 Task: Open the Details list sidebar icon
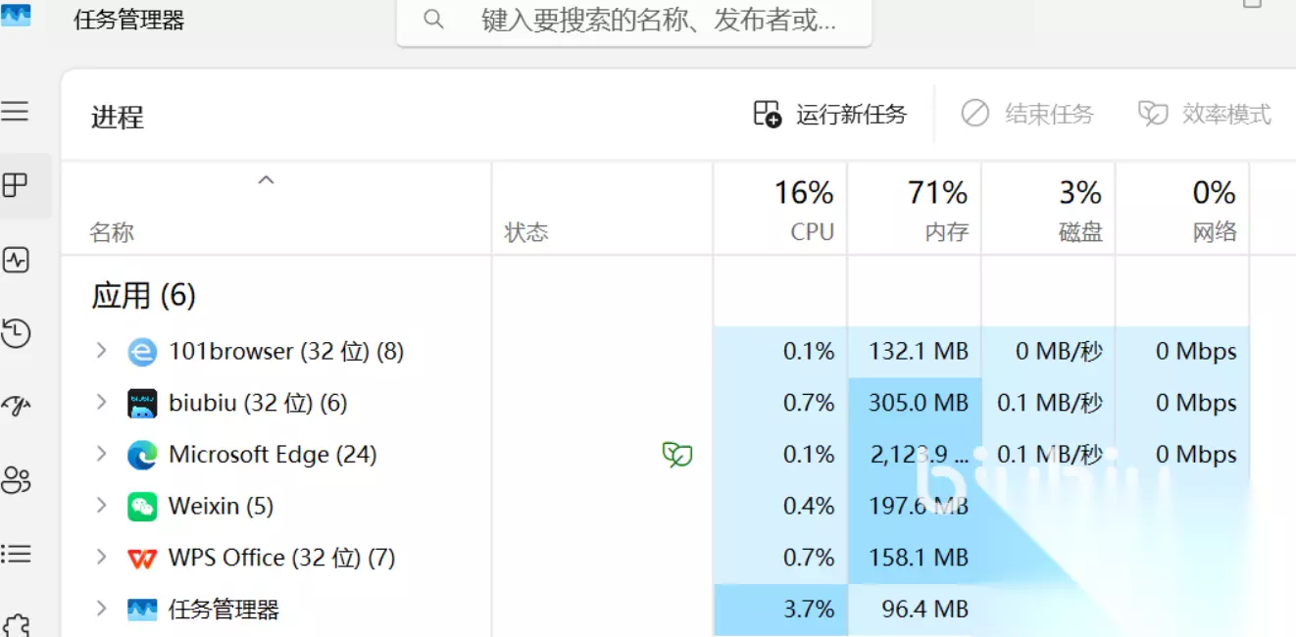point(16,554)
